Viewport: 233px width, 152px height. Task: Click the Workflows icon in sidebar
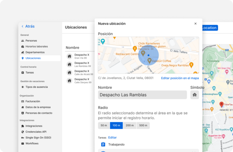tap(22, 144)
